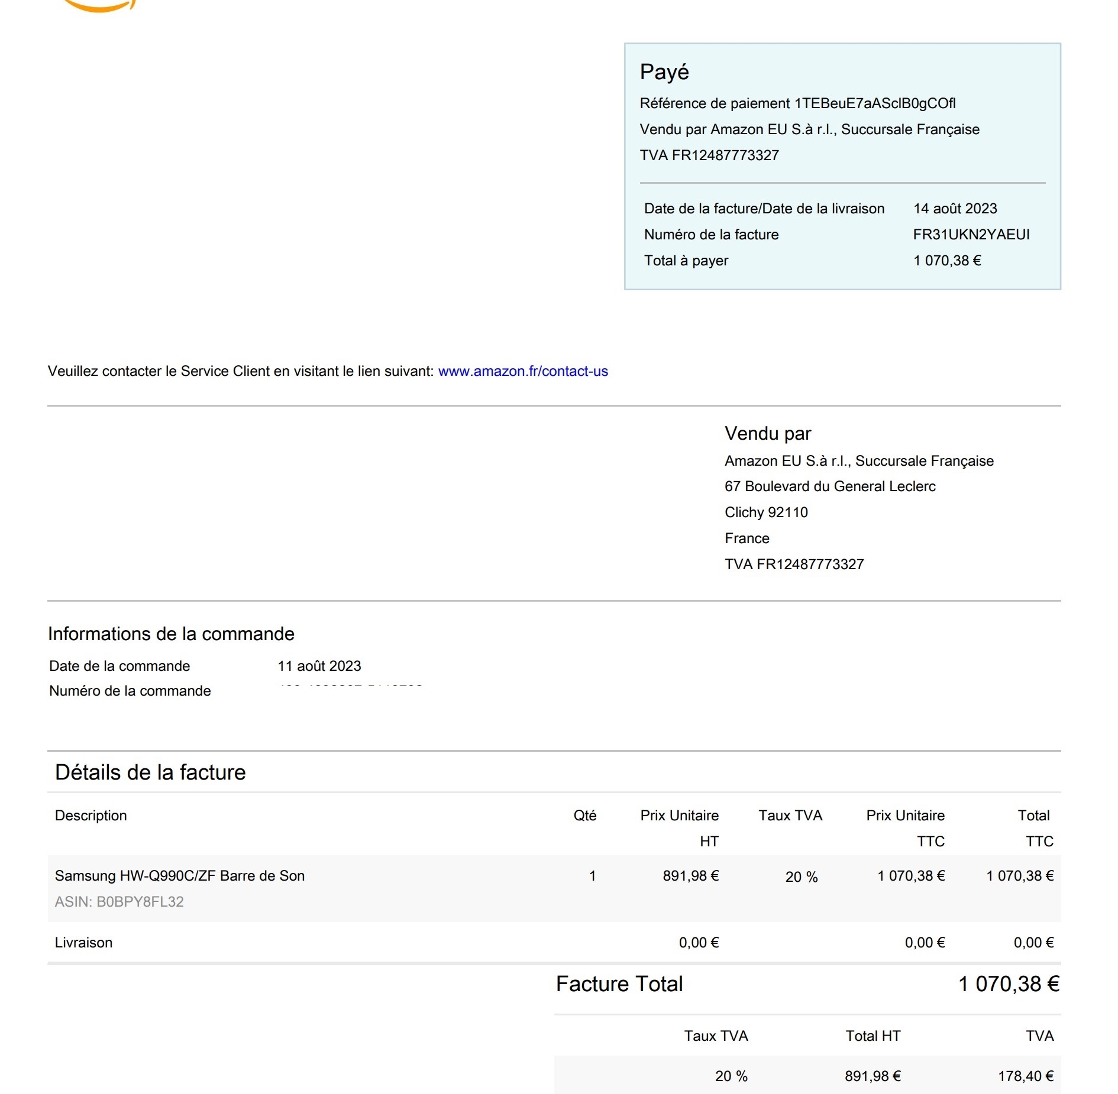Image resolution: width=1118 pixels, height=1094 pixels.
Task: Select the payment reference 1TEBeuE7aASclB0gCOfl line
Action: (797, 103)
